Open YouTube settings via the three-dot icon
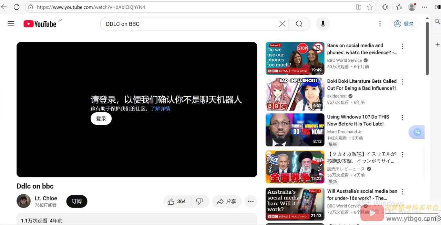 pyautogui.click(x=380, y=24)
